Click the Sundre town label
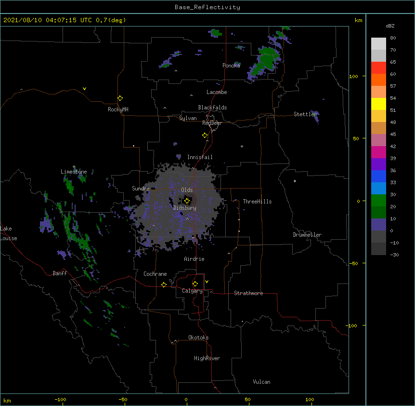This screenshot has width=415, height=406. pyautogui.click(x=141, y=189)
